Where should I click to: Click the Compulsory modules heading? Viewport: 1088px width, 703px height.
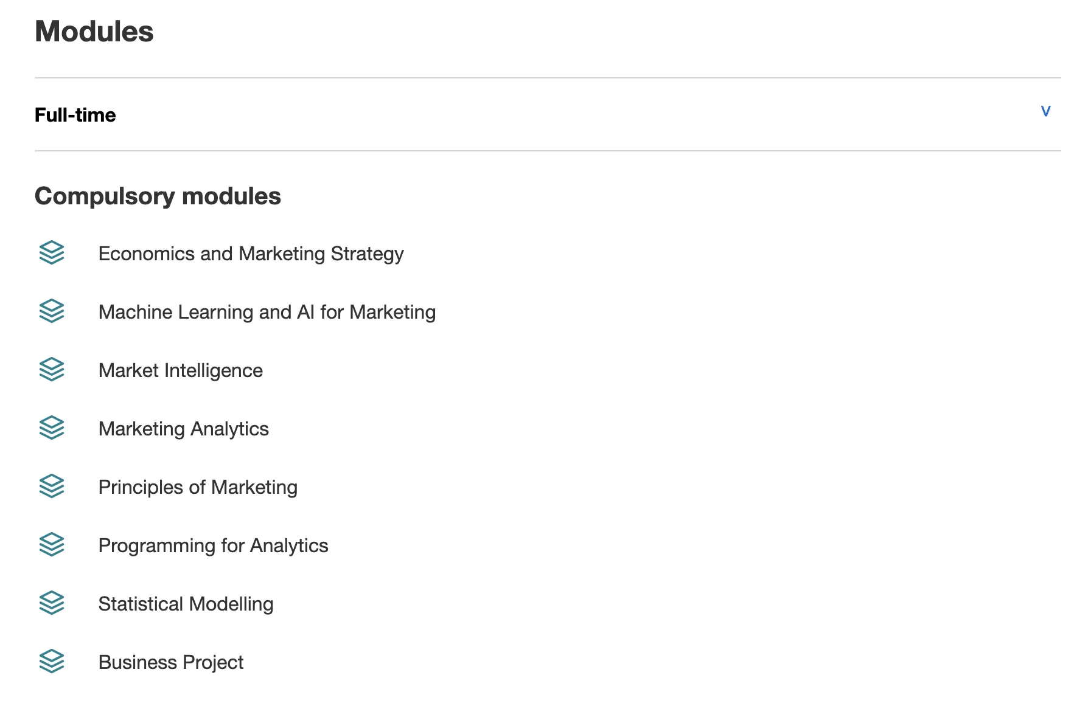point(158,196)
